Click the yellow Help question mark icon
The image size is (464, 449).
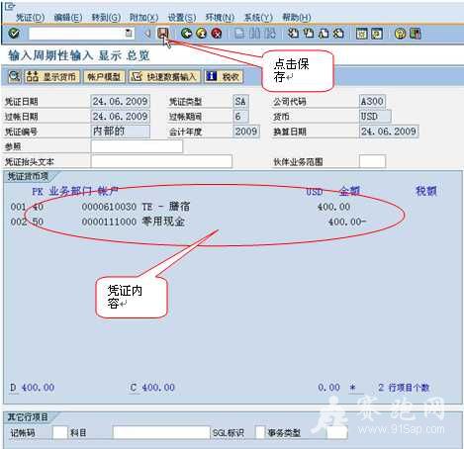coord(401,34)
